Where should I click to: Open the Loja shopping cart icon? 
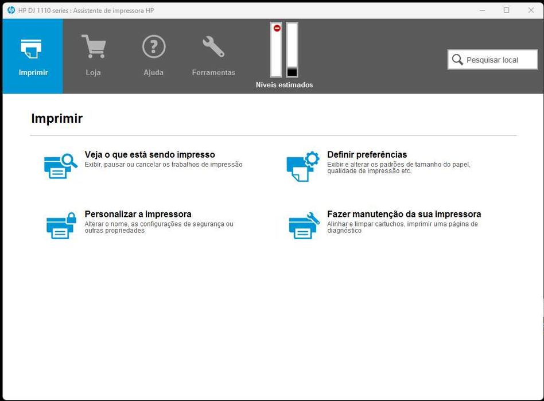(94, 46)
